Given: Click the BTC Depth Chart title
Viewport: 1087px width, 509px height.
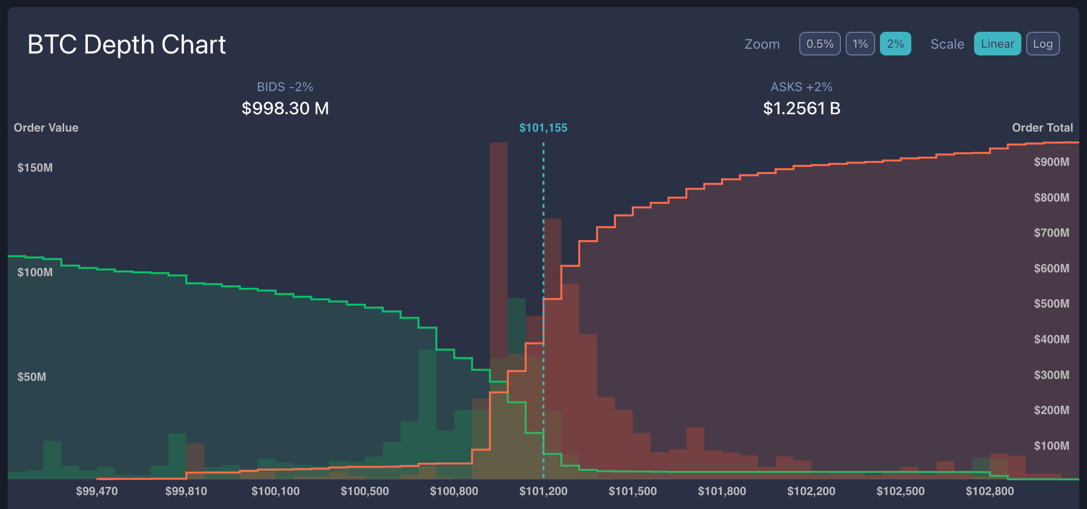Looking at the screenshot, I should (x=126, y=44).
